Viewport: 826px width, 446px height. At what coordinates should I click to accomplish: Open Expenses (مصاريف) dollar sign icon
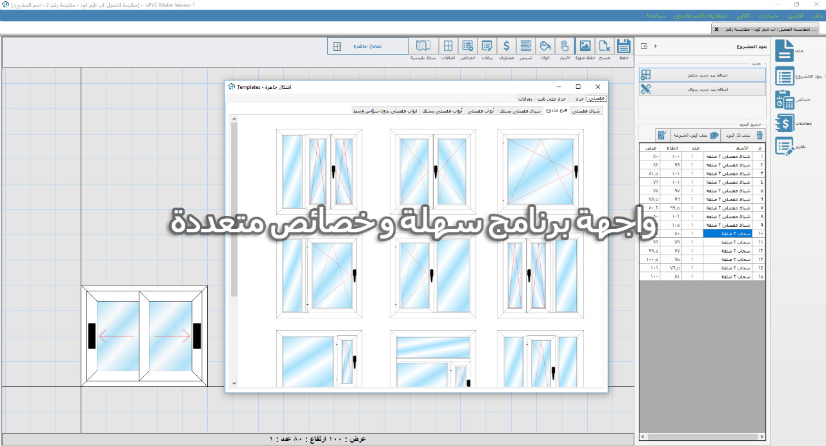pyautogui.click(x=507, y=46)
